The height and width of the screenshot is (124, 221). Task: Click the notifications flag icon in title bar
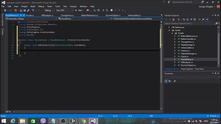pyautogui.click(x=164, y=2)
